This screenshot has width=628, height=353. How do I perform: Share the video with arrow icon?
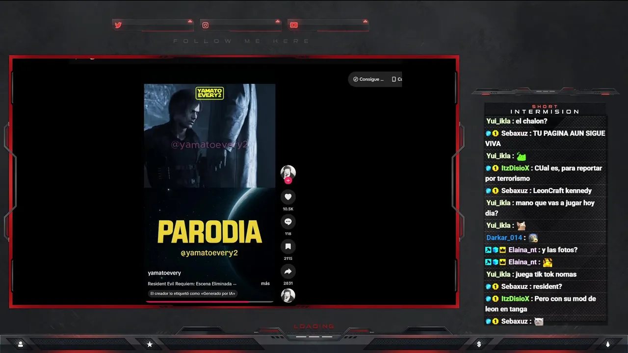(288, 271)
